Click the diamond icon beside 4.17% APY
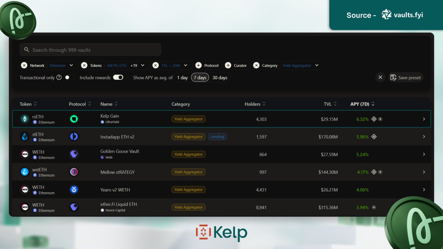 pyautogui.click(x=374, y=172)
